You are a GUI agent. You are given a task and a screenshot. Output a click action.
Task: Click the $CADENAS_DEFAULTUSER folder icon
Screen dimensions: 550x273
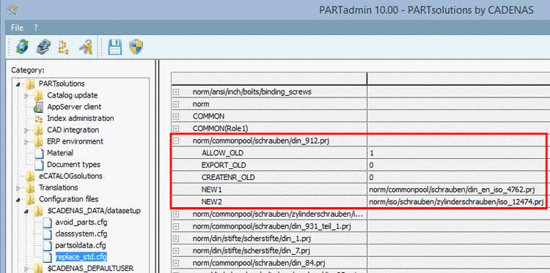(x=39, y=269)
